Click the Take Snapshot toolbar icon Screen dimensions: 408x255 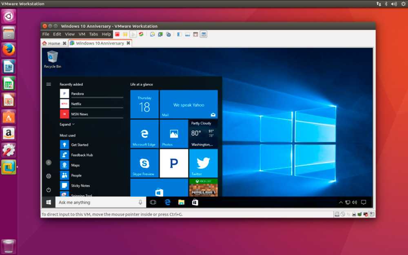pyautogui.click(x=152, y=34)
